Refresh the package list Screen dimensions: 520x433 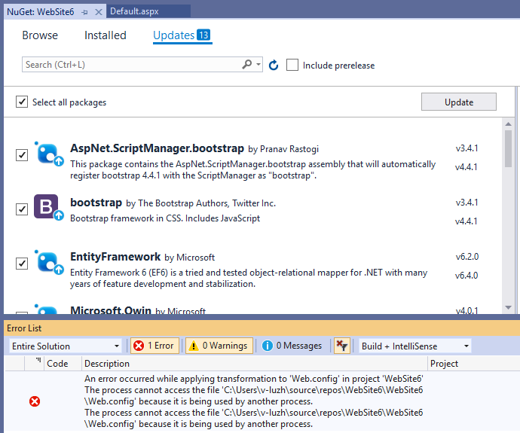[x=274, y=65]
